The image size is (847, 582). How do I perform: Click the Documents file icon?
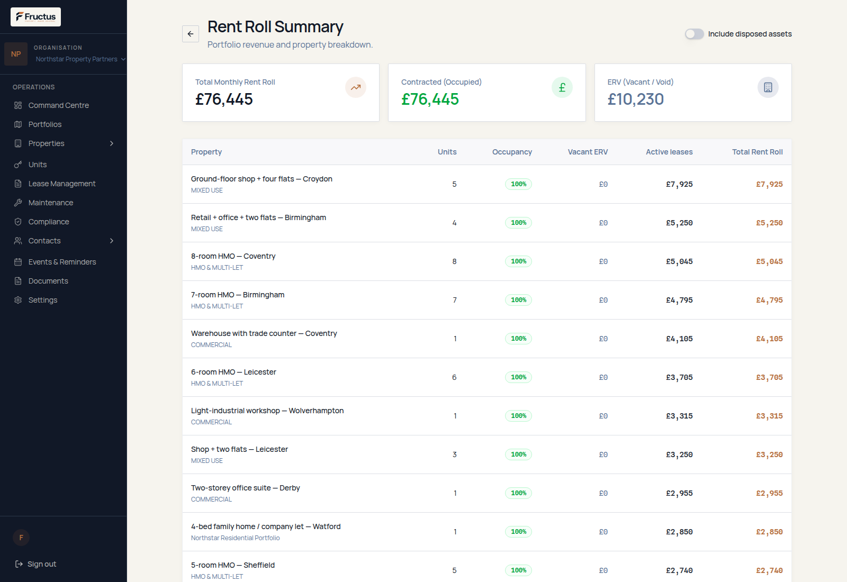tap(18, 281)
